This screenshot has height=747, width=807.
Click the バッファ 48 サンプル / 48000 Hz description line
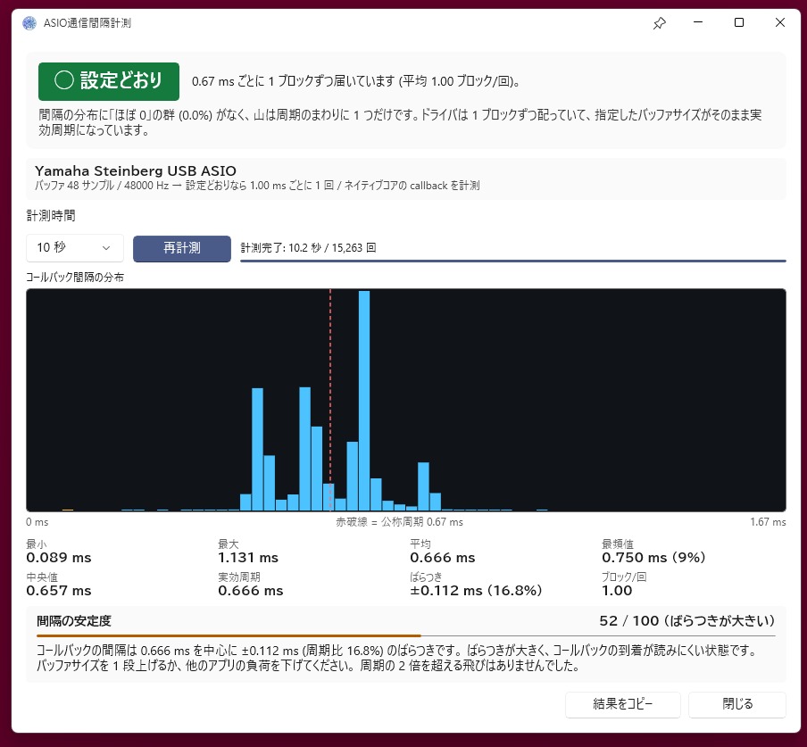click(257, 186)
